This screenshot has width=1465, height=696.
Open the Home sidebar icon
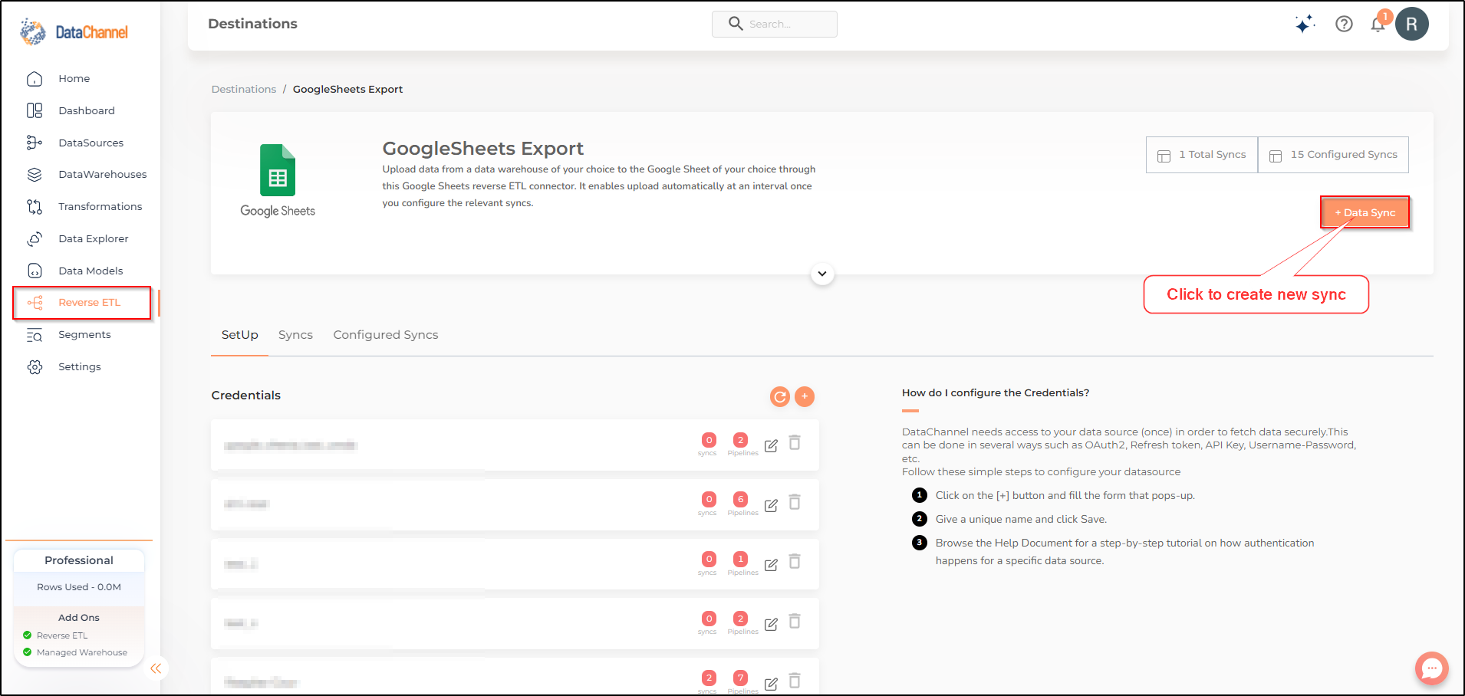[35, 79]
